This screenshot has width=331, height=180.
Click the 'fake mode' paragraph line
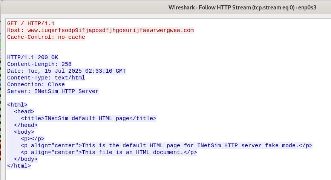(167, 145)
